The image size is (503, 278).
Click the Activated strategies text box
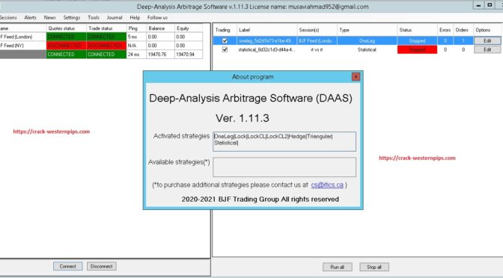(x=284, y=141)
